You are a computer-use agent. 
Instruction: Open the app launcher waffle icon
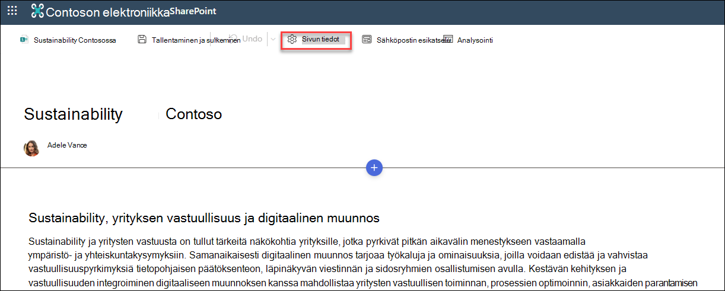11,11
